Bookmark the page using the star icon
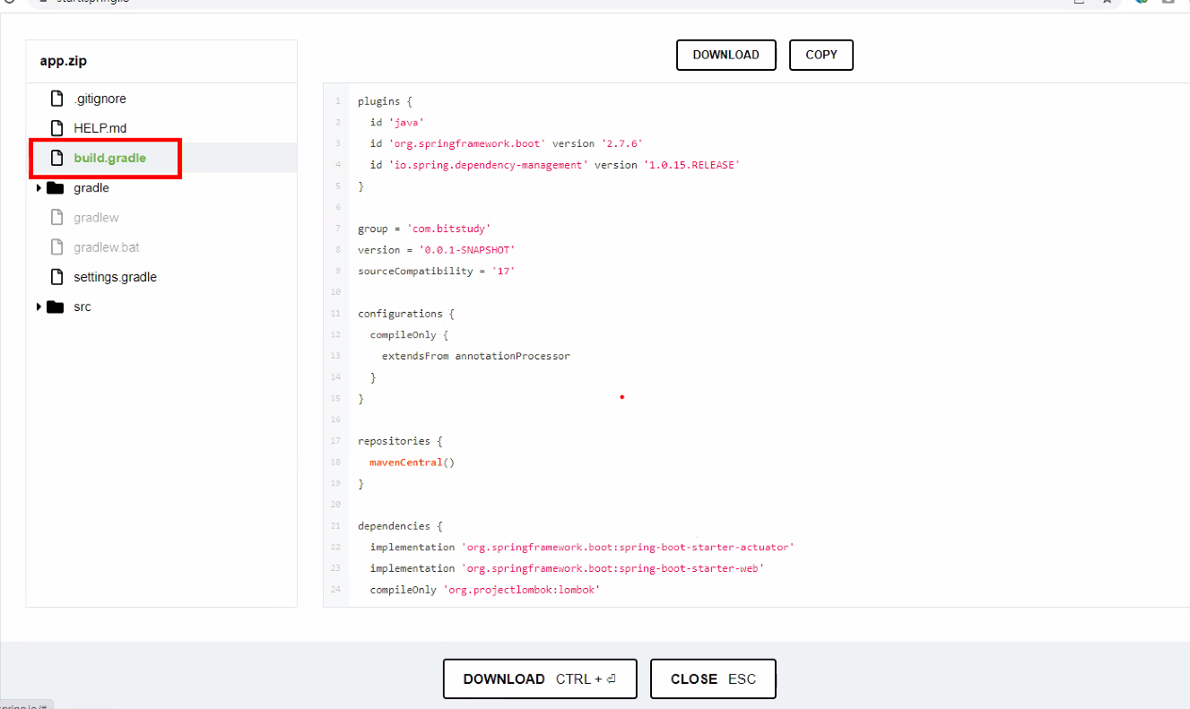 (x=1106, y=3)
